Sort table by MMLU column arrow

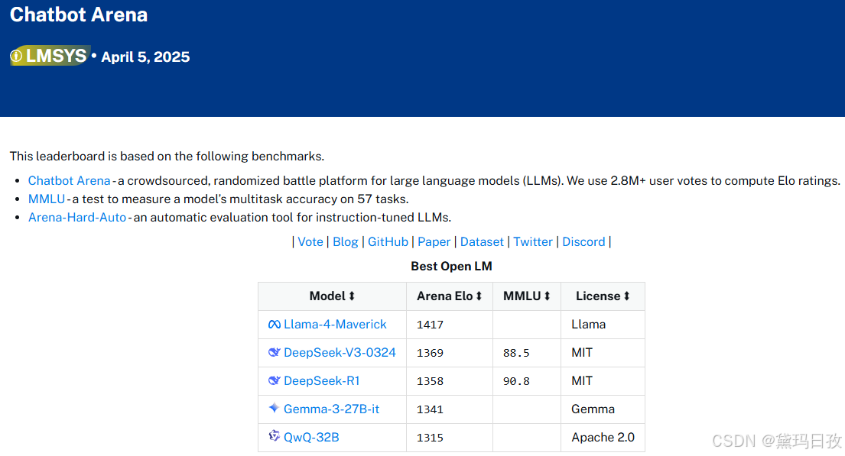point(547,296)
